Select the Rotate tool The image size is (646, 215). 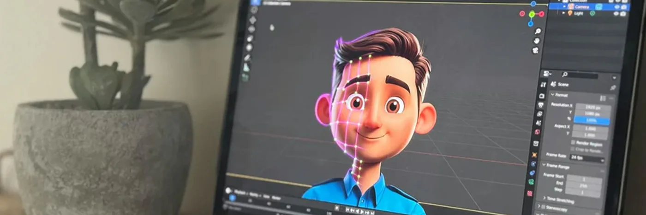point(252,29)
